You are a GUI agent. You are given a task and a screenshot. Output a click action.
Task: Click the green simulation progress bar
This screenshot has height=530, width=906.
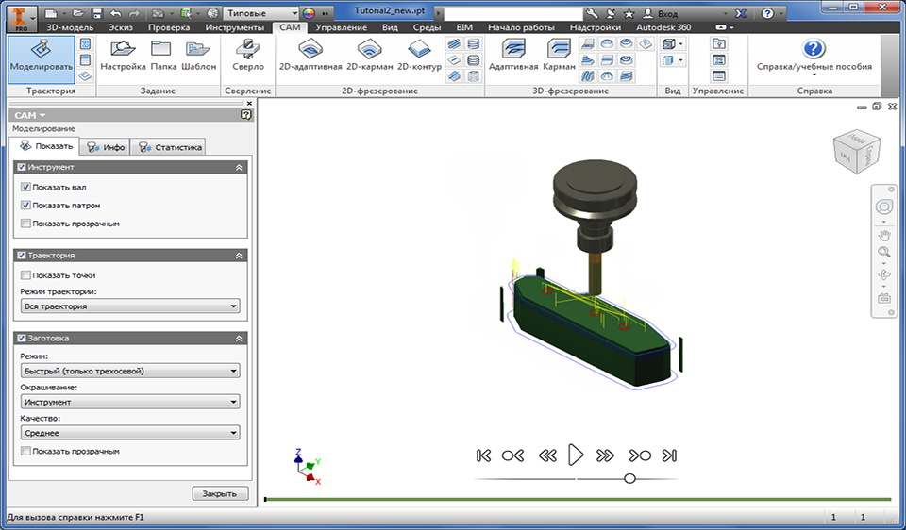(578, 500)
